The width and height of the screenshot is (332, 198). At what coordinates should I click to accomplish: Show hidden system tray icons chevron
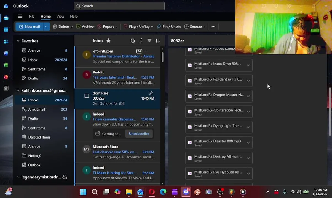coord(268,192)
